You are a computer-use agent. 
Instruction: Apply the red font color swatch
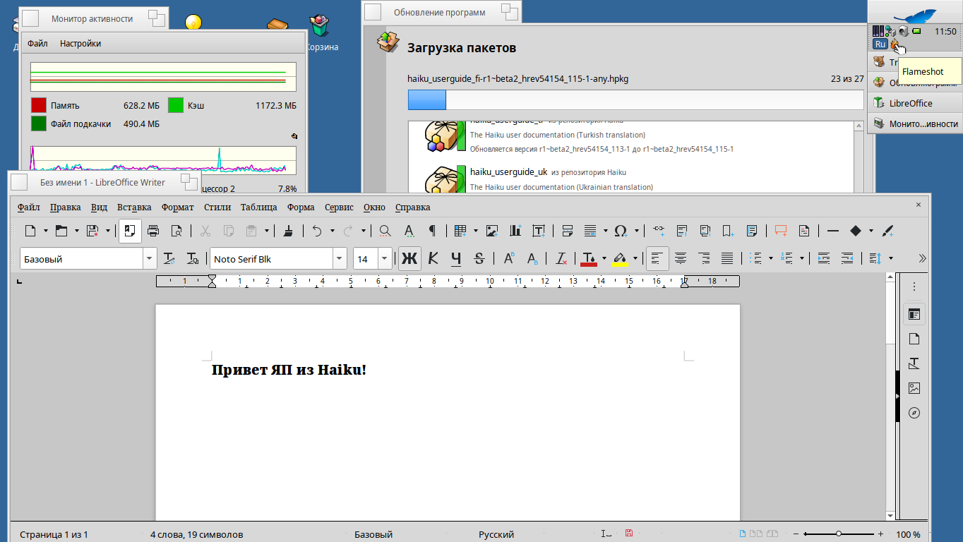click(589, 259)
